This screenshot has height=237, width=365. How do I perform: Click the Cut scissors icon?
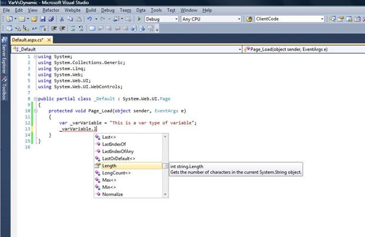tap(62, 19)
